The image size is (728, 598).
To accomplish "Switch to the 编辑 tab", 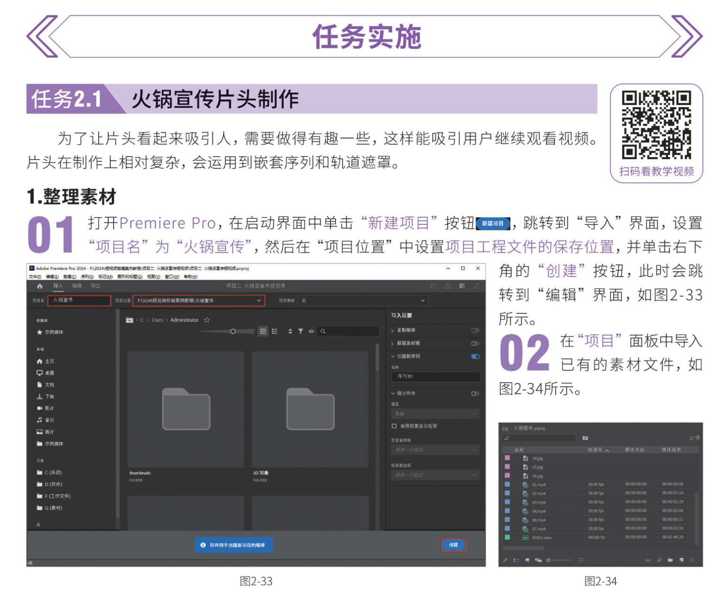I will pos(77,286).
